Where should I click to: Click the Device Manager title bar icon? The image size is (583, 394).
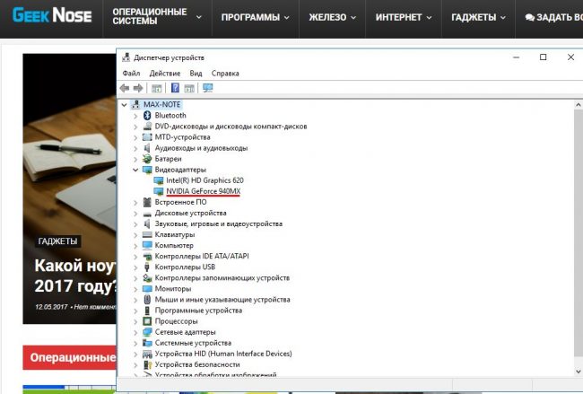[126, 57]
